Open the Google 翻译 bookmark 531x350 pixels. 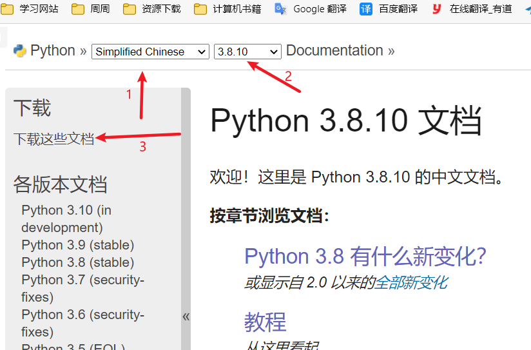(311, 9)
